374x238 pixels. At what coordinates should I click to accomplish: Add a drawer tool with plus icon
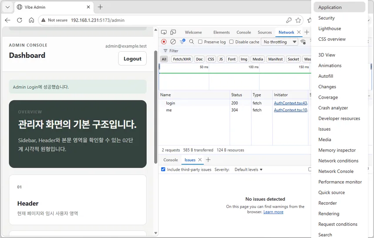click(208, 160)
